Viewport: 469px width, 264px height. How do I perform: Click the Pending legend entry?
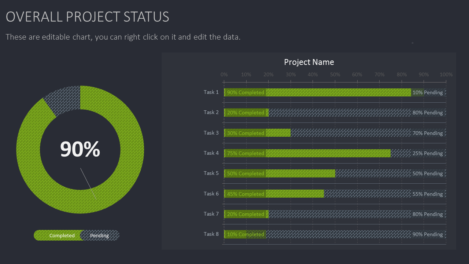pos(99,235)
